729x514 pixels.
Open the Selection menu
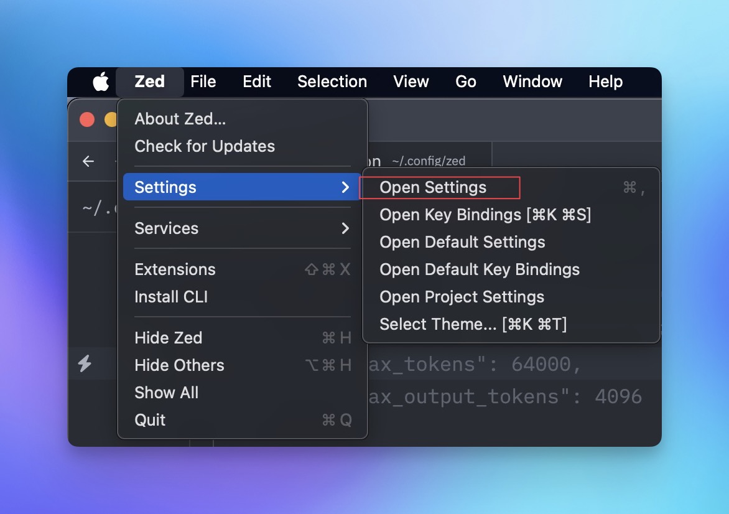pos(332,82)
